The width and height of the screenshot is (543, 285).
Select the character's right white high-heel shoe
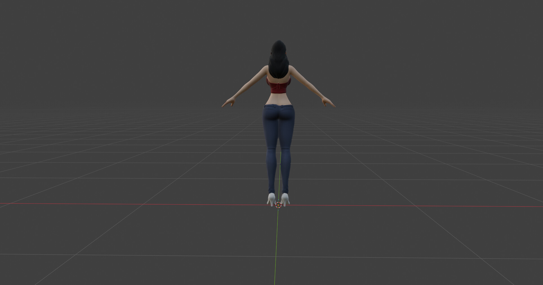[x=285, y=199]
